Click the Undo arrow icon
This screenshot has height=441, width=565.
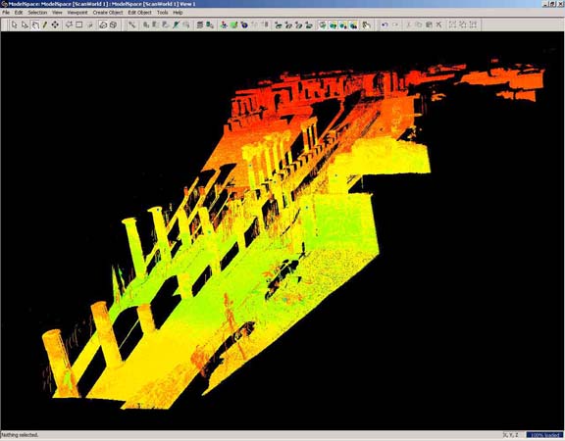tap(385, 24)
